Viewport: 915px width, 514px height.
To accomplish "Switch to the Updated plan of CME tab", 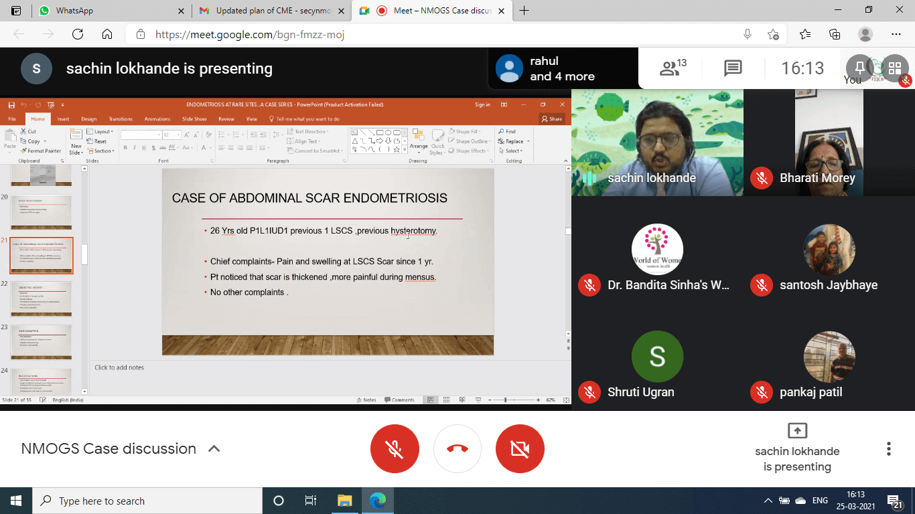I will click(271, 11).
